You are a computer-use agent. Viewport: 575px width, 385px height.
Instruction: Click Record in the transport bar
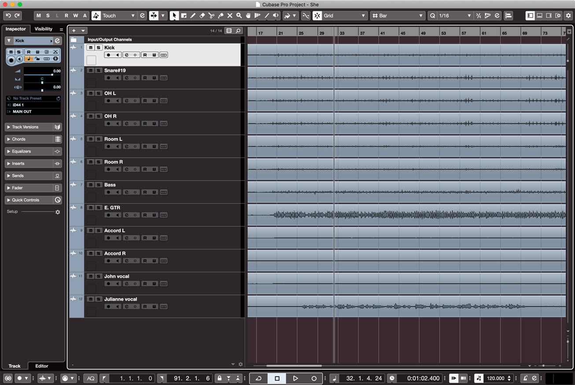click(x=314, y=378)
